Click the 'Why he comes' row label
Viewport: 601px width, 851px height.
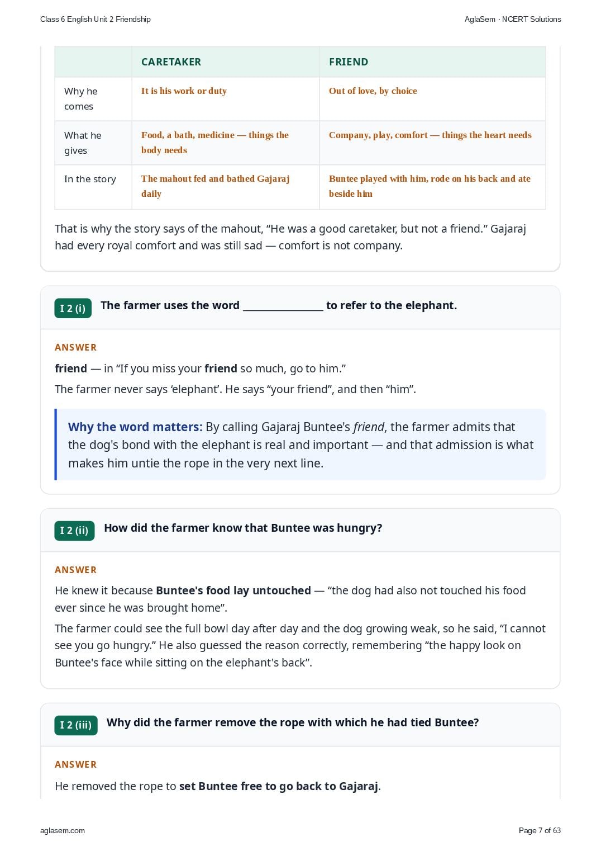[81, 98]
